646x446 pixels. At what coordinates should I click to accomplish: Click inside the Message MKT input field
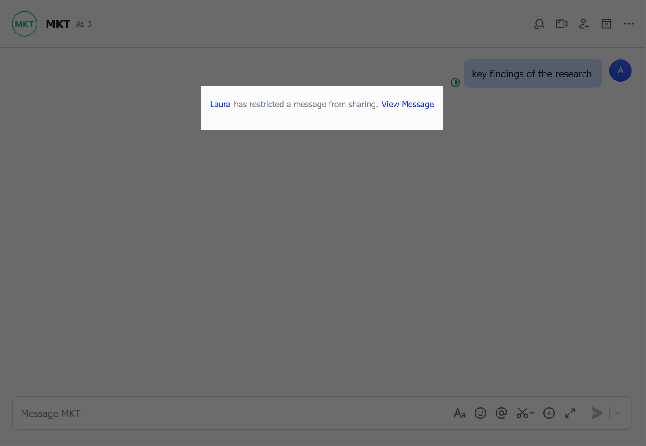pos(176,413)
